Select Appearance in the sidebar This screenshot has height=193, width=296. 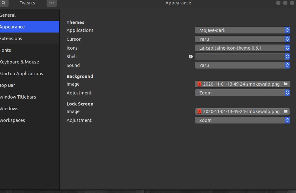point(30,27)
